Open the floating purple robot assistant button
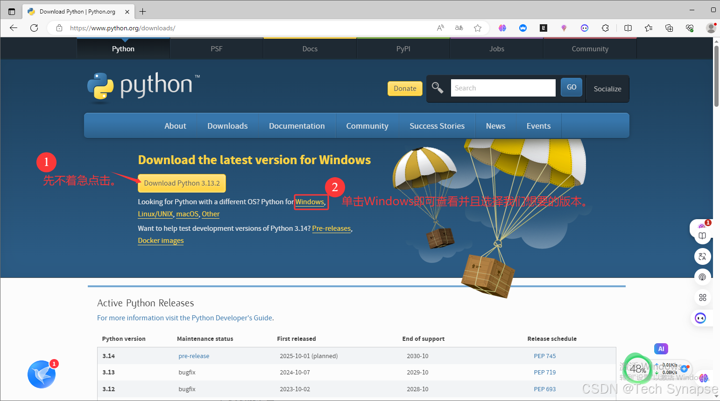 coord(700,318)
